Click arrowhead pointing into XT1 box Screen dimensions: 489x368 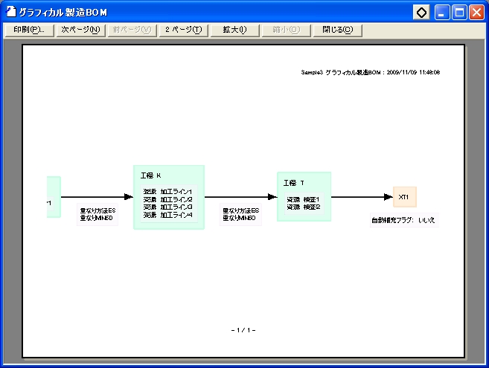pyautogui.click(x=389, y=196)
